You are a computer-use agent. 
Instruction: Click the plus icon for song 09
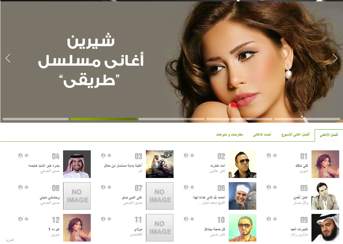click(275, 219)
